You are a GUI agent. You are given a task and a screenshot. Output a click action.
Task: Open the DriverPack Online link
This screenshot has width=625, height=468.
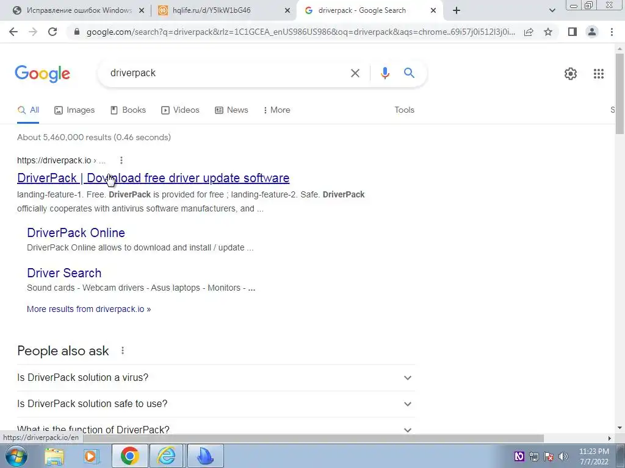pyautogui.click(x=76, y=233)
